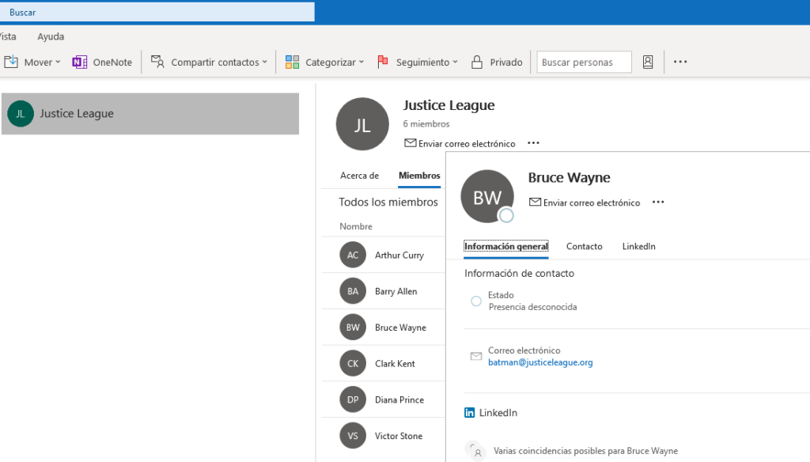Open the Mover dropdown arrow

coord(58,62)
